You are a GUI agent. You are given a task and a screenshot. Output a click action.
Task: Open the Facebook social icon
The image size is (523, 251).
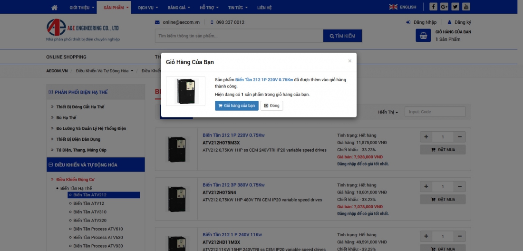point(433,7)
